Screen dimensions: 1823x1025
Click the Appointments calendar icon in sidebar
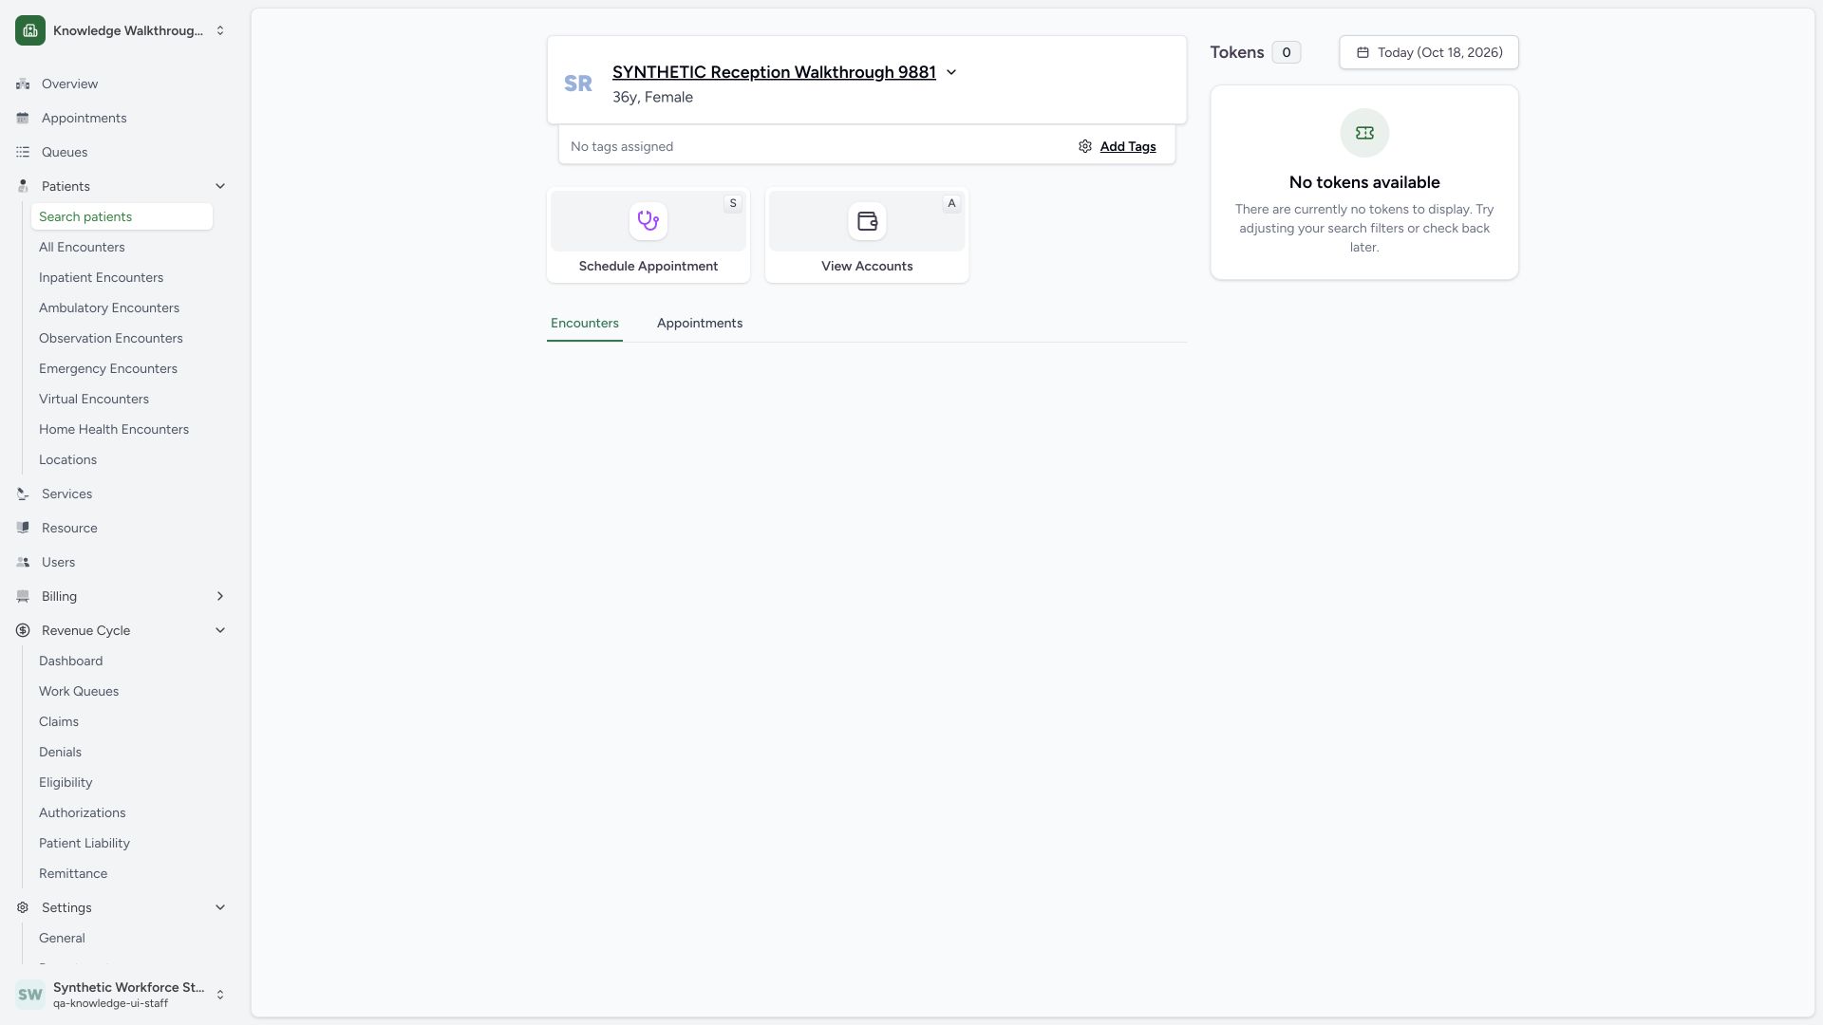click(23, 118)
